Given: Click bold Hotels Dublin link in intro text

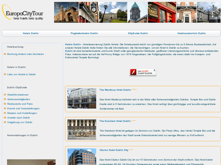Looking at the screenshot, I should (x=73, y=45).
